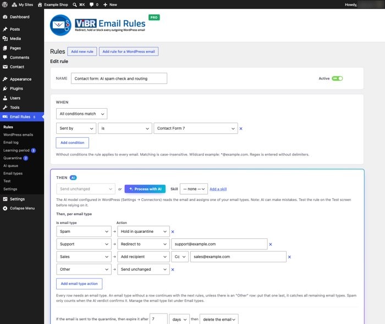Visit Example Shop site link
Image resolution: width=385 pixels, height=324 pixels.
coord(53,4)
